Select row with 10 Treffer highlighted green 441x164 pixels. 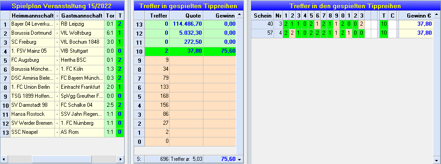(x=185, y=51)
